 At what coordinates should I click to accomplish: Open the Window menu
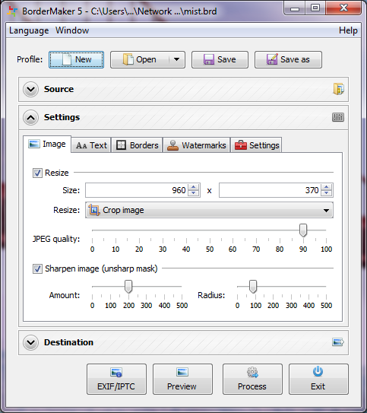tap(72, 30)
